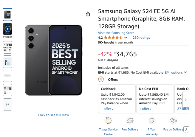Screen dimensions: 195x137
Task: Click the star rating icons
Action: coord(113,38)
